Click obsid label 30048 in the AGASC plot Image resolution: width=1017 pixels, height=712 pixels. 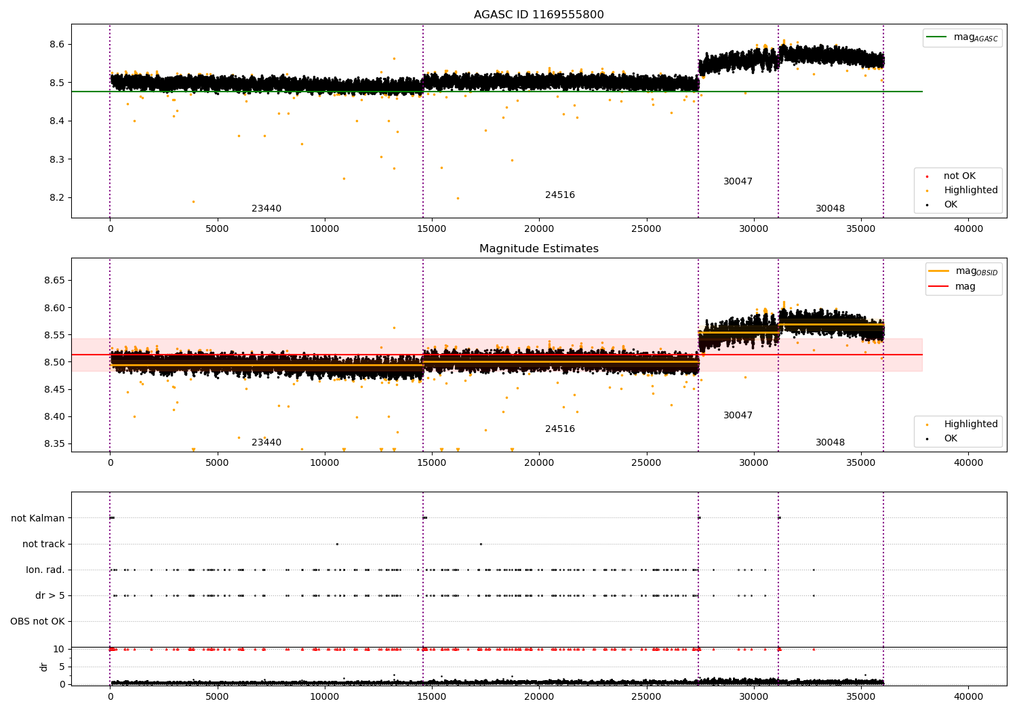[830, 209]
